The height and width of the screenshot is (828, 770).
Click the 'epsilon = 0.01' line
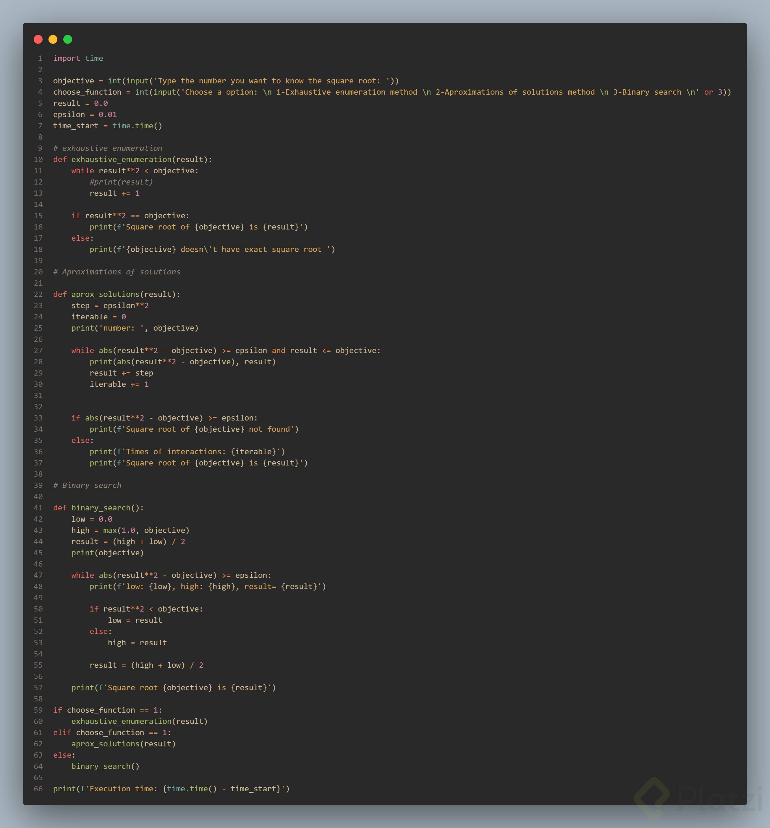tap(85, 114)
